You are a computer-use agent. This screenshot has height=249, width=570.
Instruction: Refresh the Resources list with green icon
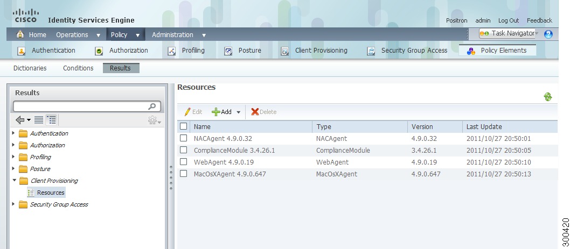[548, 97]
